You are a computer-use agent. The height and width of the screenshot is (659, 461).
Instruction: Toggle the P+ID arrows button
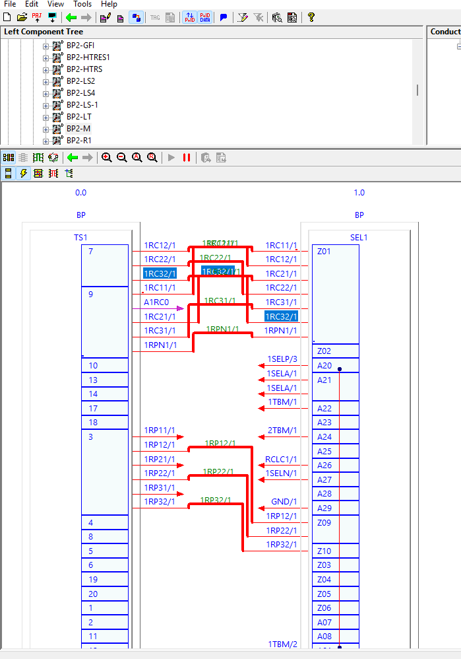click(190, 17)
